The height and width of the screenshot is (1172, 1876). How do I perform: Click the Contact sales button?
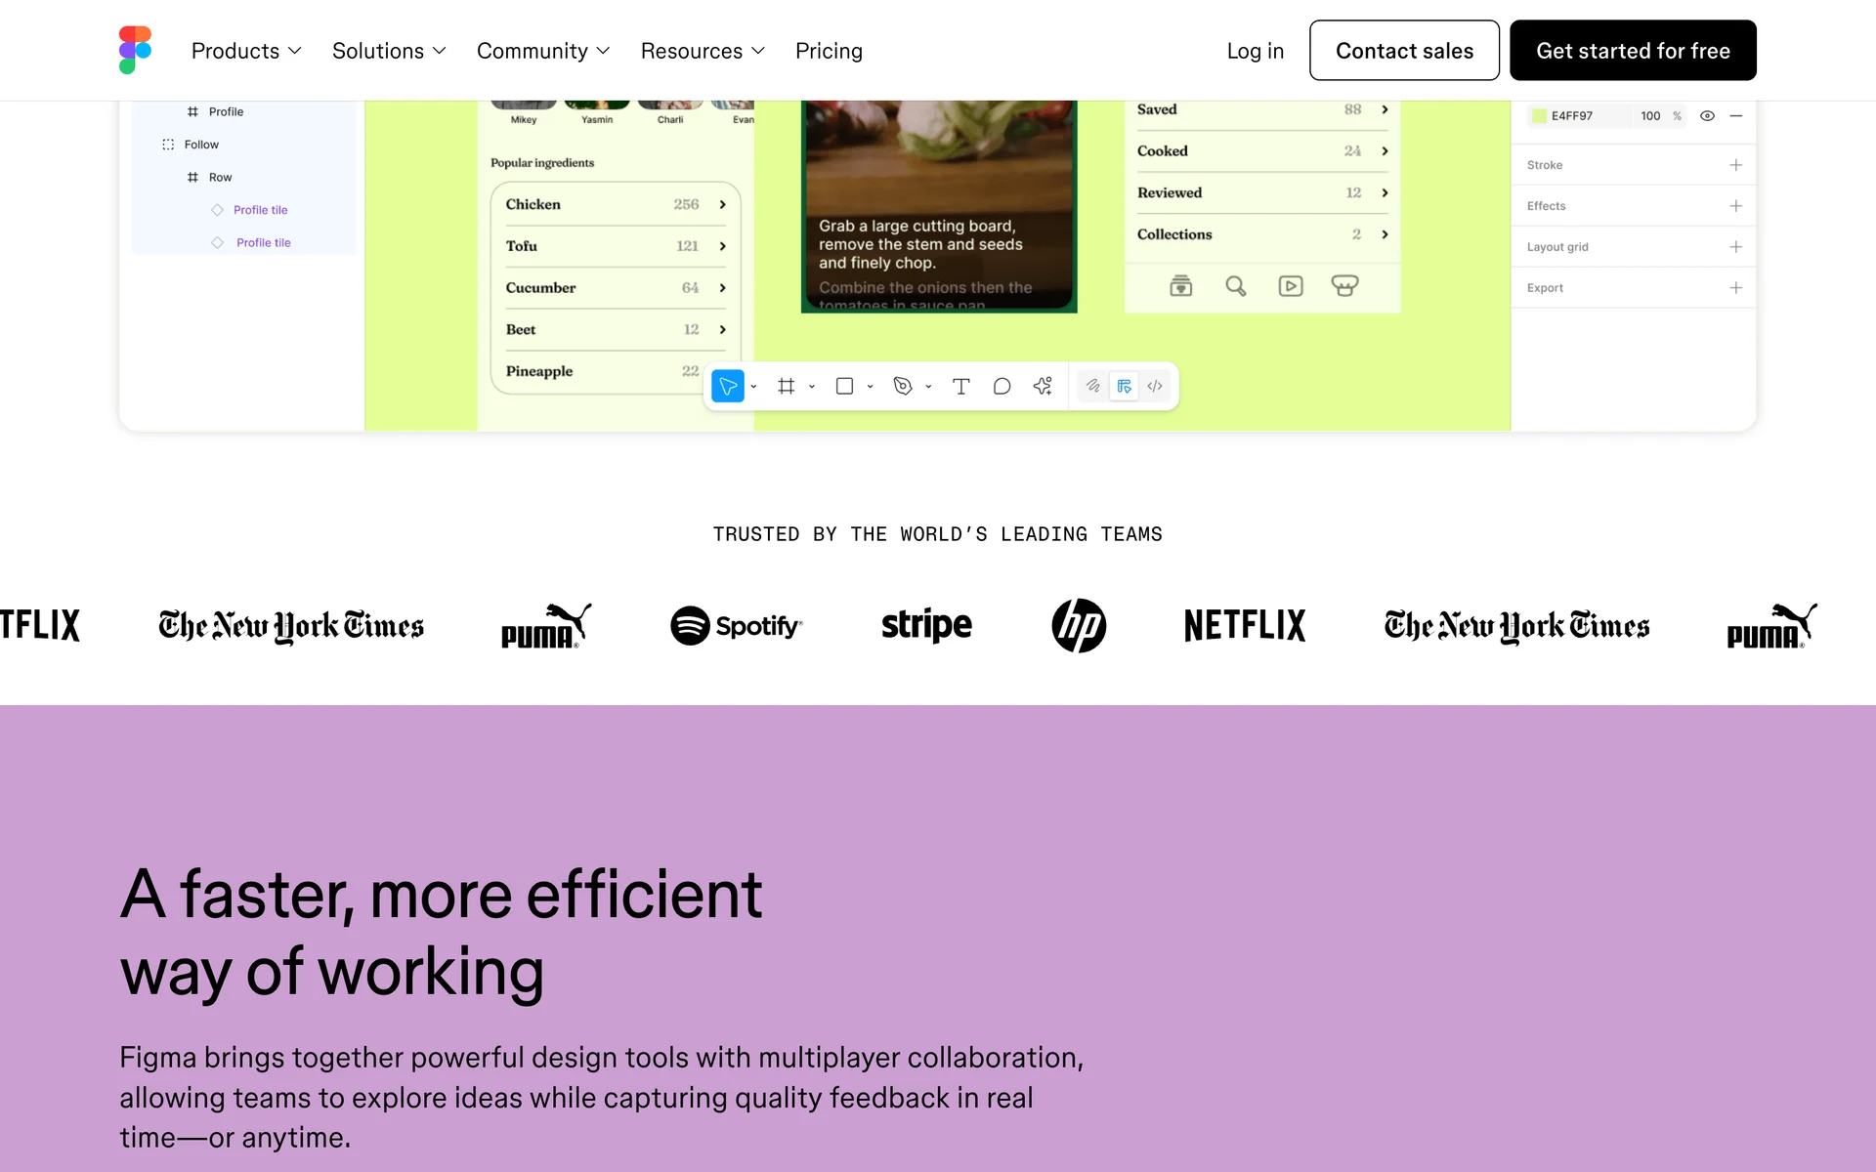click(x=1404, y=51)
